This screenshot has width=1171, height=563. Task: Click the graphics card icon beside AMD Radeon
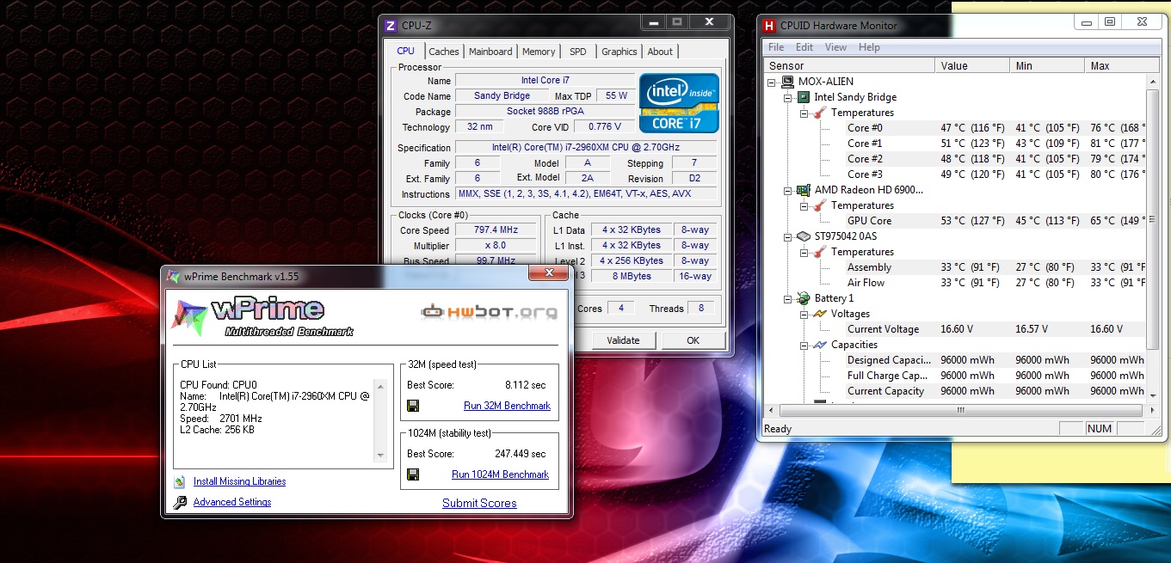coord(803,190)
